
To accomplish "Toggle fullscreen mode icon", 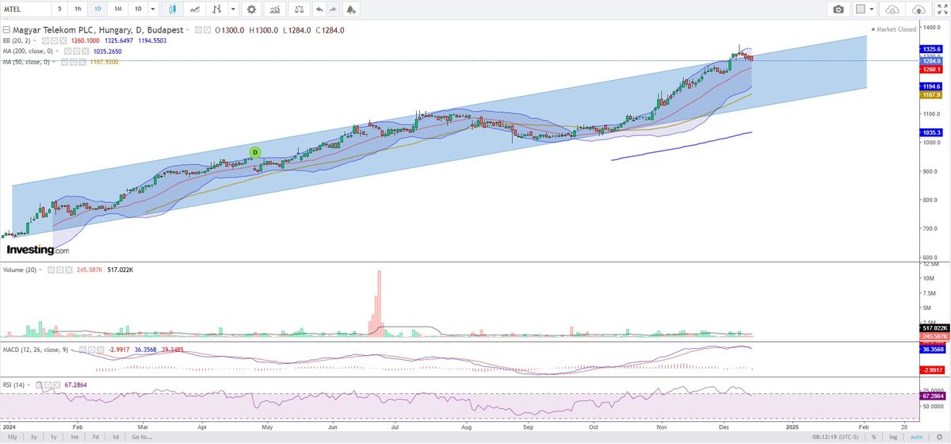I will click(941, 10).
